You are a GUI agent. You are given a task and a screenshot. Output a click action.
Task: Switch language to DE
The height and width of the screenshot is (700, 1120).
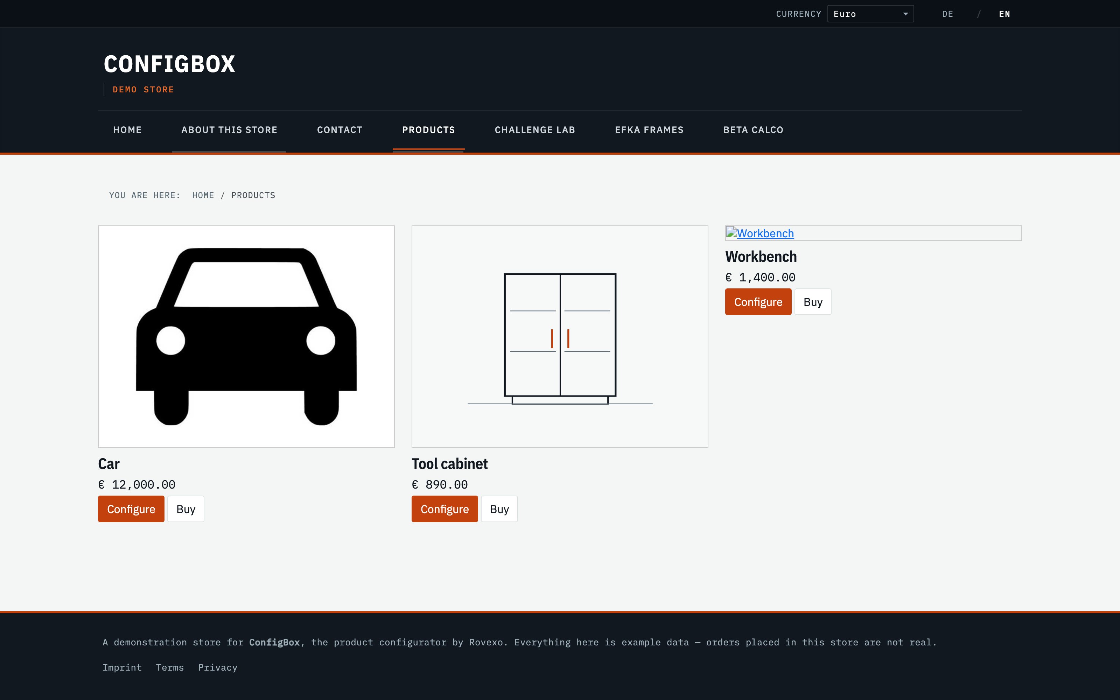pyautogui.click(x=947, y=14)
